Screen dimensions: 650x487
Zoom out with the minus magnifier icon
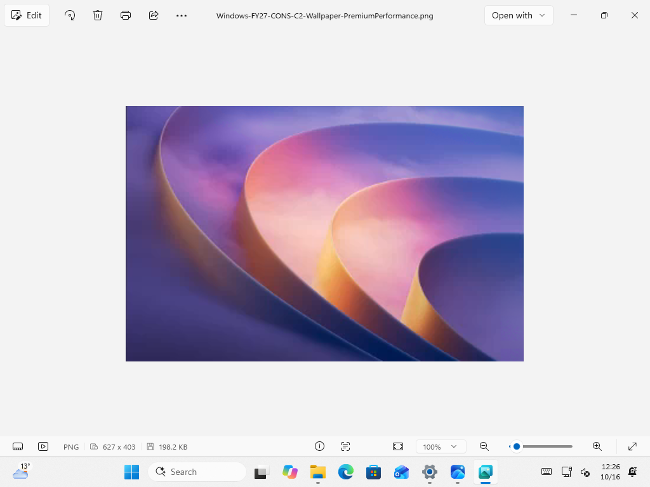(484, 446)
